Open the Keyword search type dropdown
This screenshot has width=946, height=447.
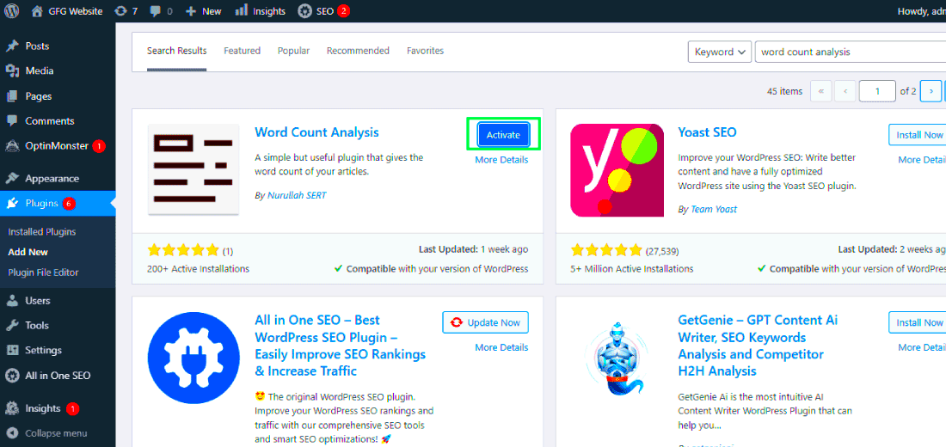click(720, 52)
